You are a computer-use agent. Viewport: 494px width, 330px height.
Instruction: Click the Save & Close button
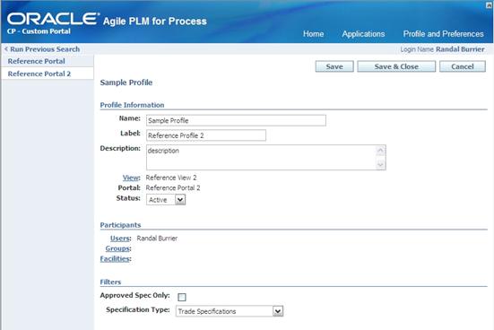(x=396, y=66)
